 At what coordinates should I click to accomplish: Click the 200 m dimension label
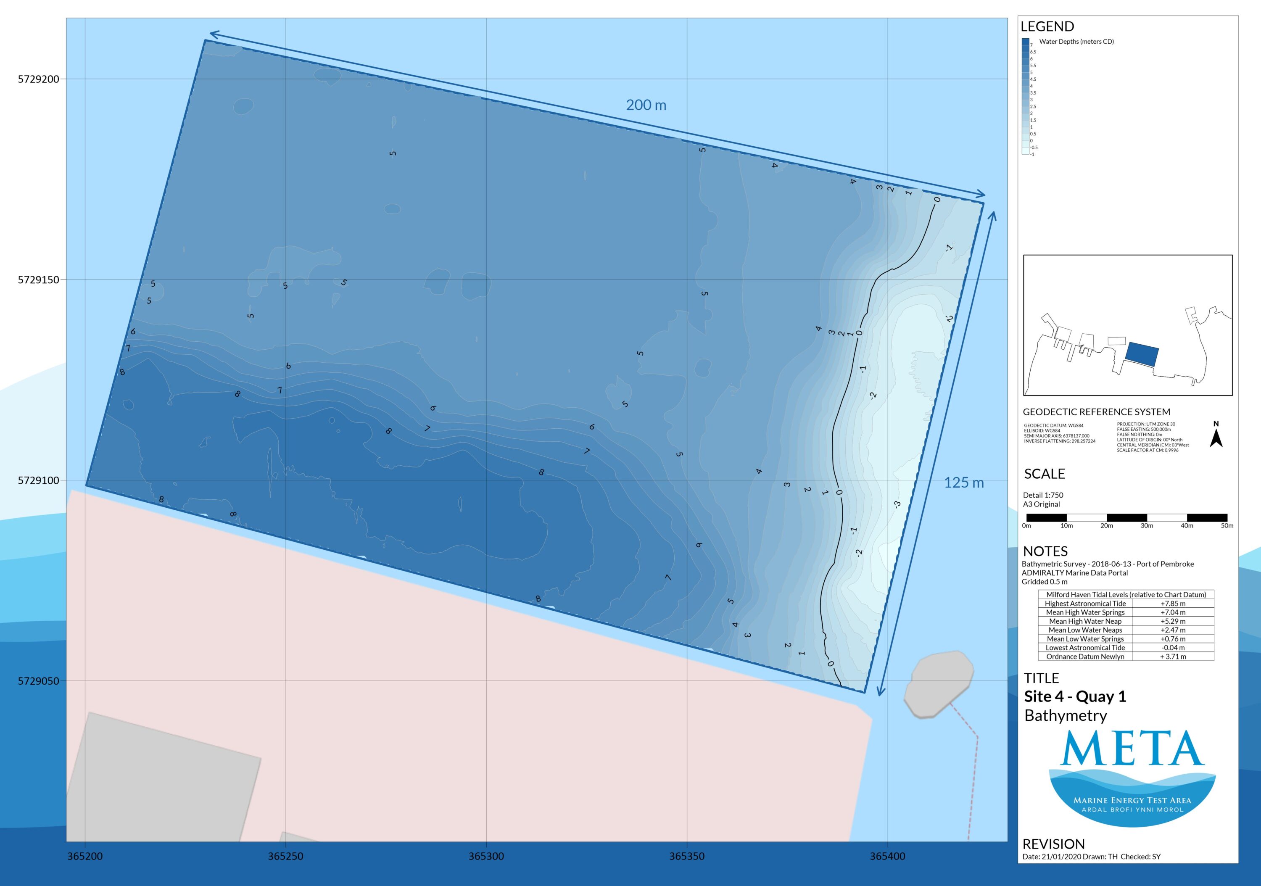(646, 105)
